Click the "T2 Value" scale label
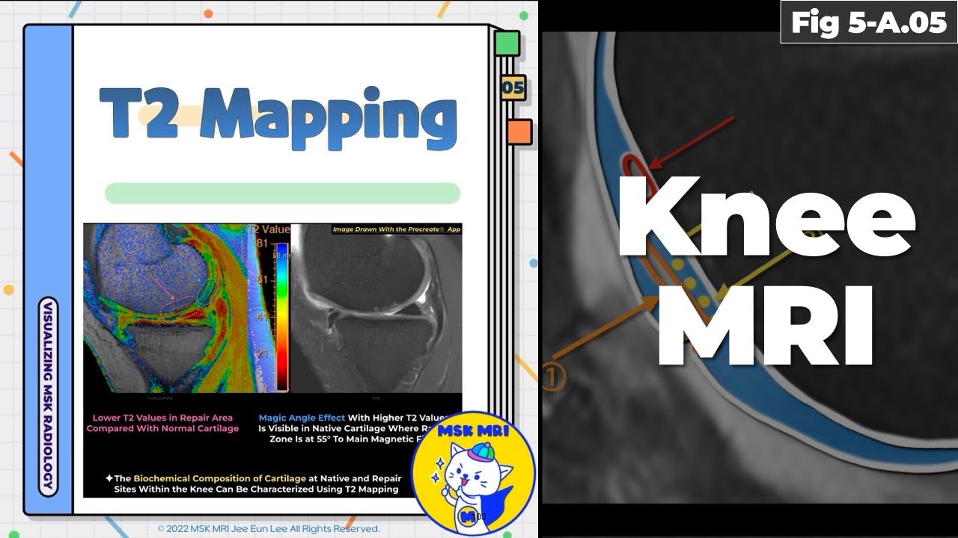 [268, 229]
